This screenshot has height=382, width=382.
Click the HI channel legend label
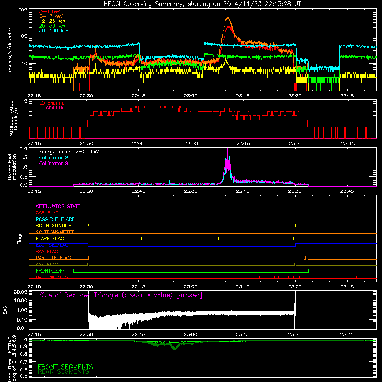click(x=52, y=108)
